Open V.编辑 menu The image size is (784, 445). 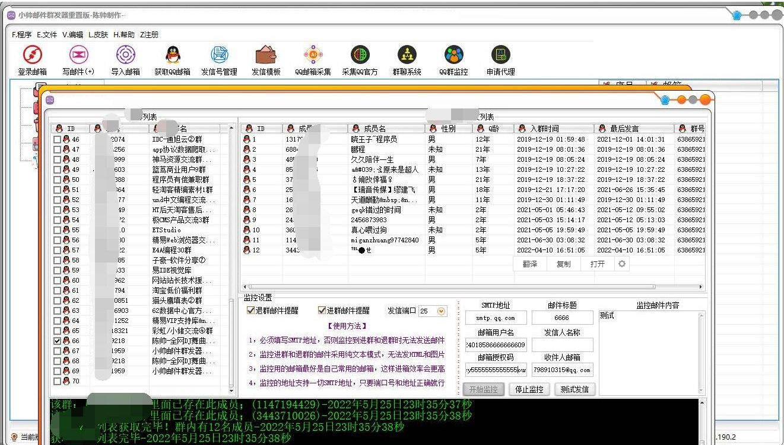click(x=73, y=35)
